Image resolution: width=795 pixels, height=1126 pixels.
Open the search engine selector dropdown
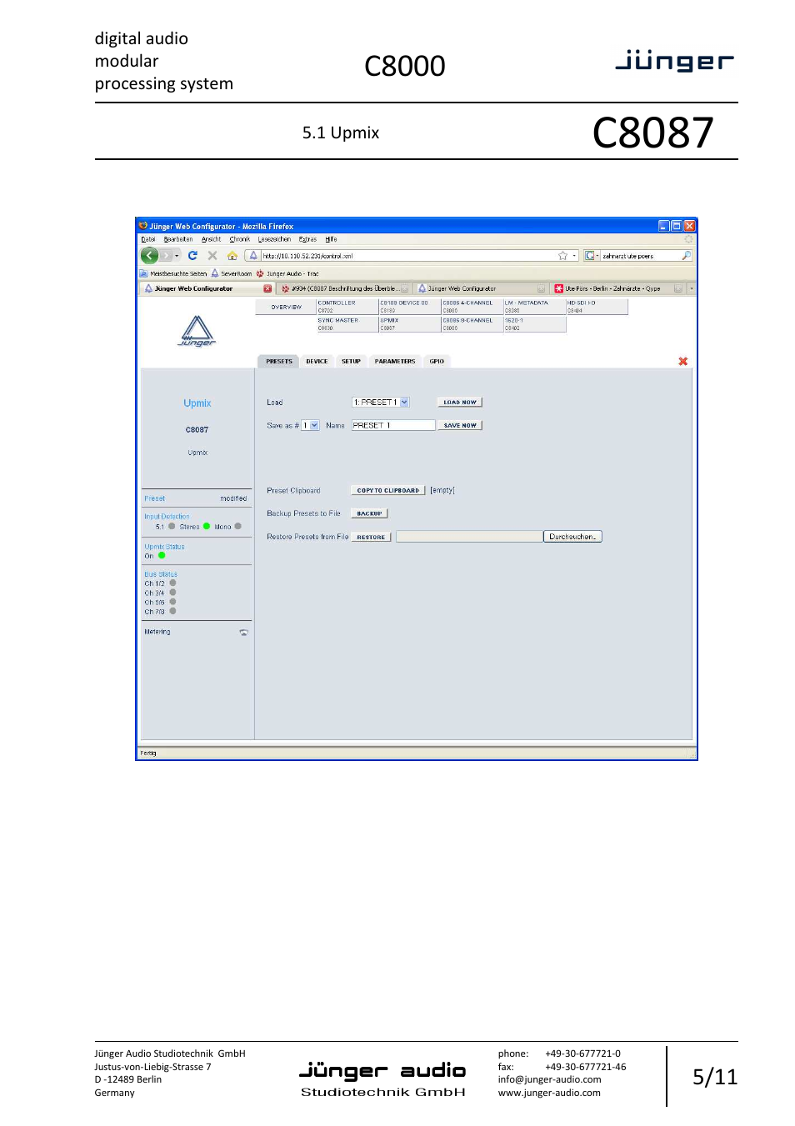pos(592,256)
